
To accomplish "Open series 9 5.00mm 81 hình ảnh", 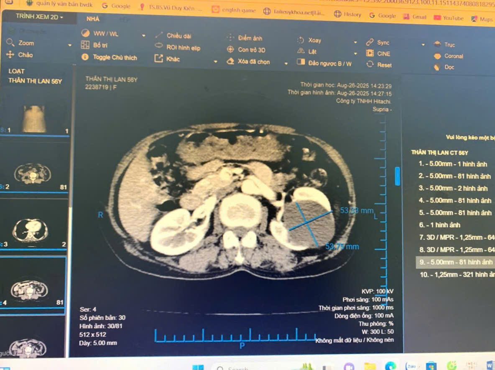I will [x=456, y=262].
